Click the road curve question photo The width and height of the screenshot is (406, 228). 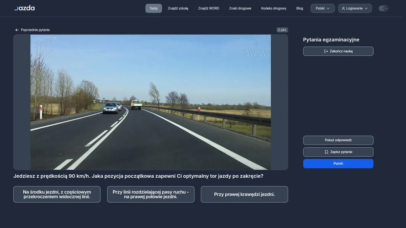151,102
